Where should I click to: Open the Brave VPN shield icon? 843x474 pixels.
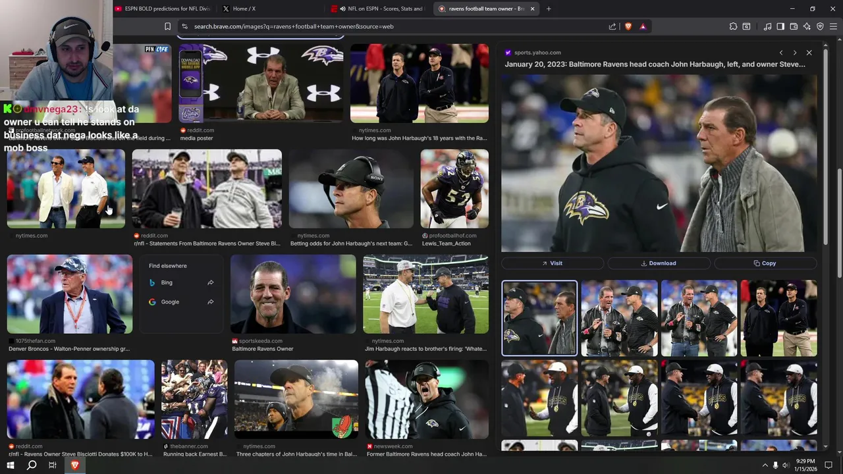tap(820, 26)
